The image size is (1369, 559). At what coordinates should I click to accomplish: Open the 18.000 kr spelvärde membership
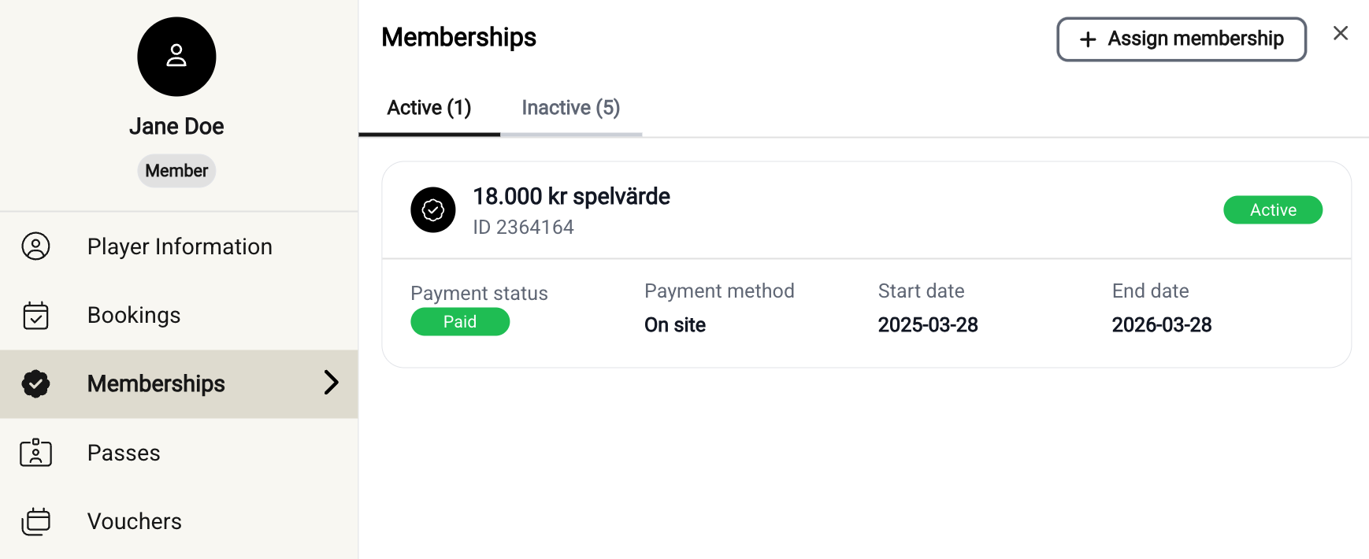coord(571,197)
